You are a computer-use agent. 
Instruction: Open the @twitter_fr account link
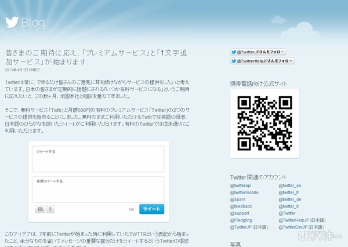pyautogui.click(x=289, y=192)
